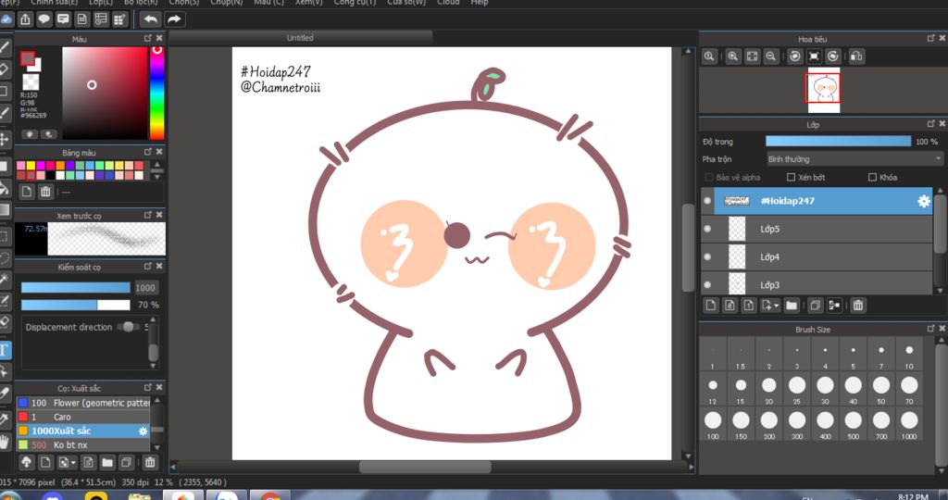Viewport: 948px width, 500px height.
Task: Open the Lớp(L) menu
Action: pyautogui.click(x=100, y=3)
